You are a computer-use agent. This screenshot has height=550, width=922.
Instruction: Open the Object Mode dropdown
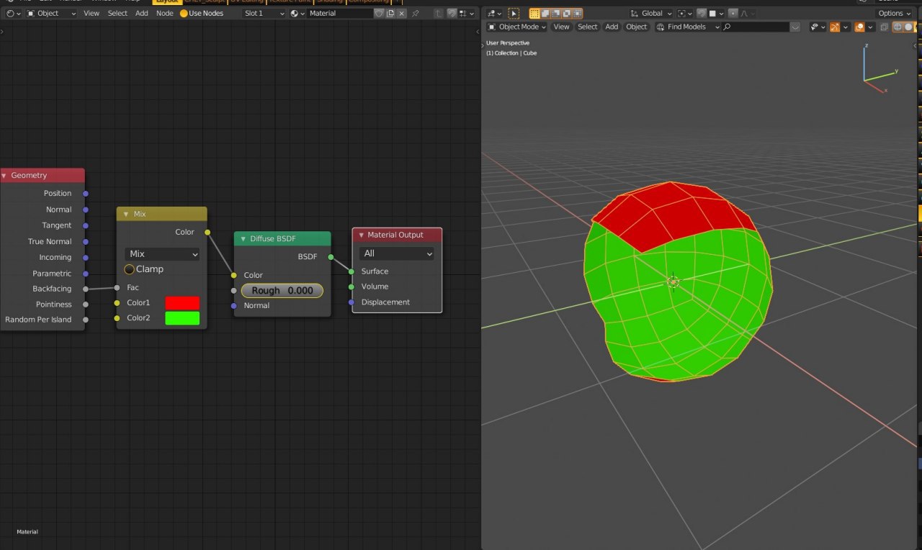pos(517,27)
